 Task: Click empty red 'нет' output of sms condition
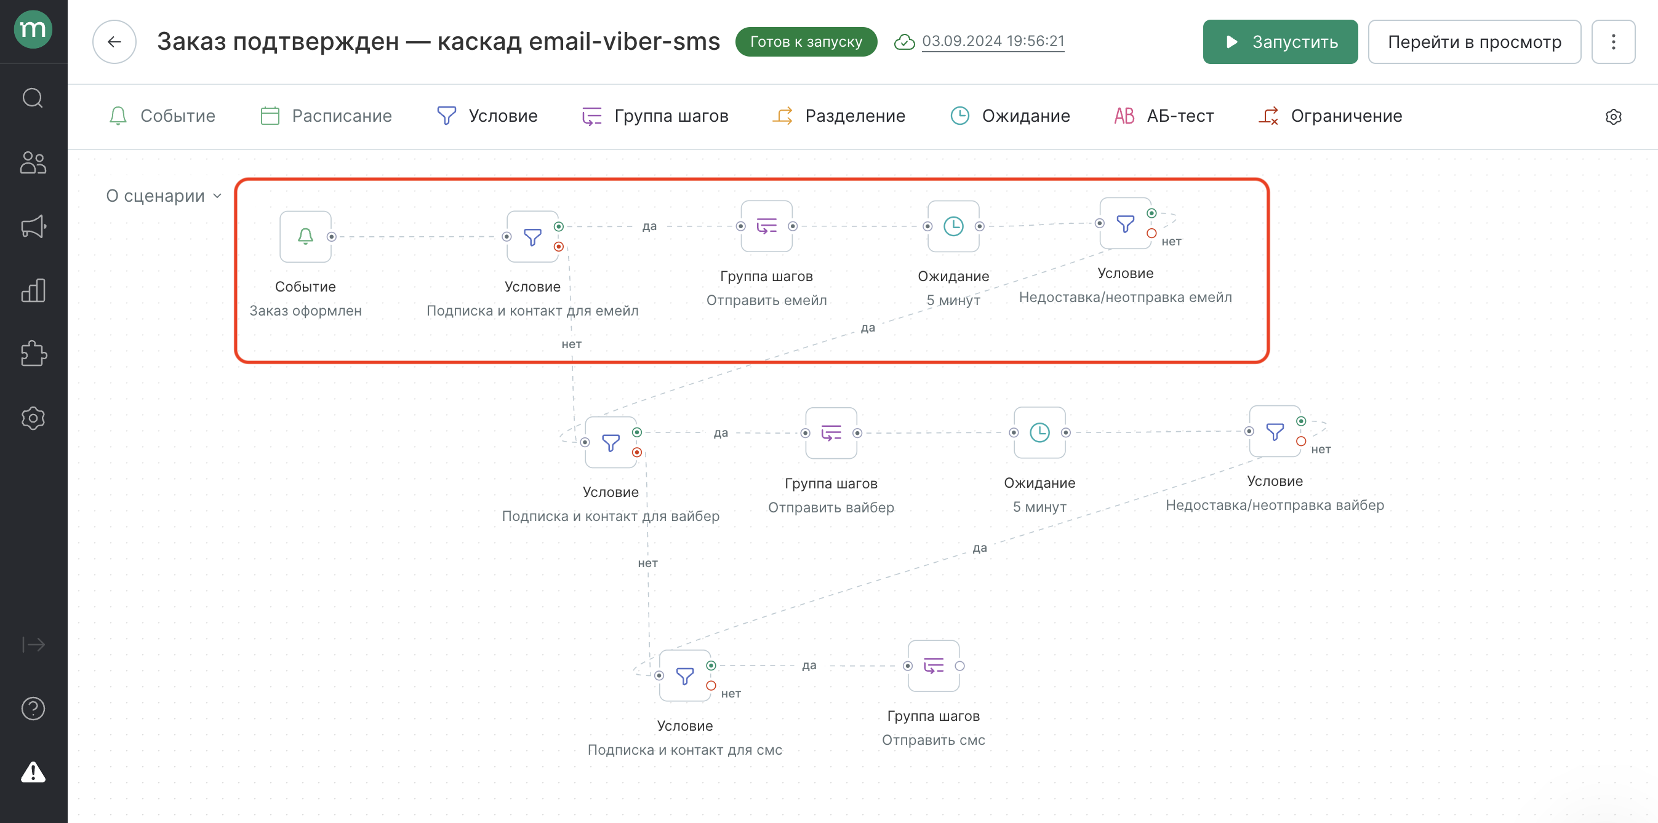pos(711,686)
